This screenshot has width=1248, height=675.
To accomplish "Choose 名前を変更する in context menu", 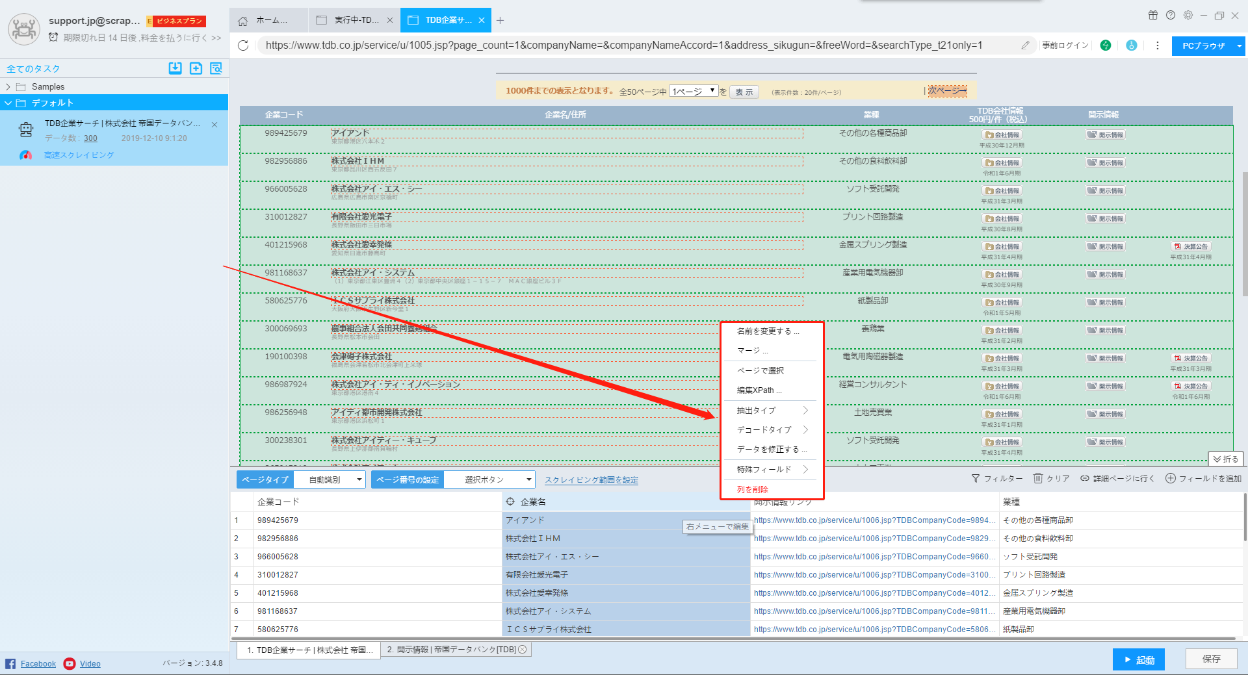I will click(x=768, y=331).
